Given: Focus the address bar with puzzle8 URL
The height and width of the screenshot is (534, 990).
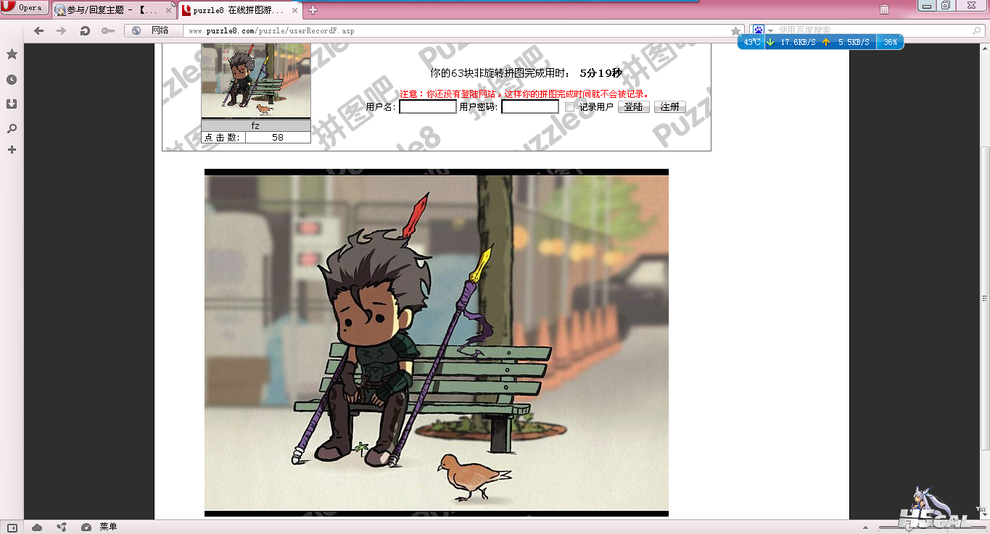Looking at the screenshot, I should click(457, 30).
